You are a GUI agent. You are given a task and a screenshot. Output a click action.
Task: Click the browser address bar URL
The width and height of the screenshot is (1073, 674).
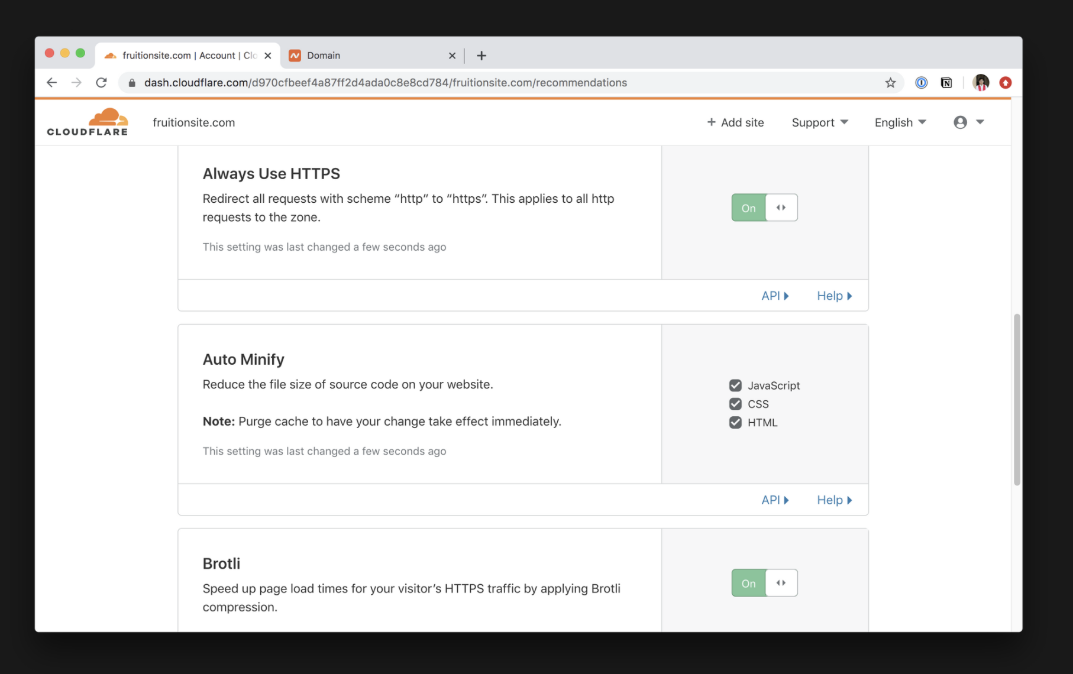pyautogui.click(x=385, y=83)
